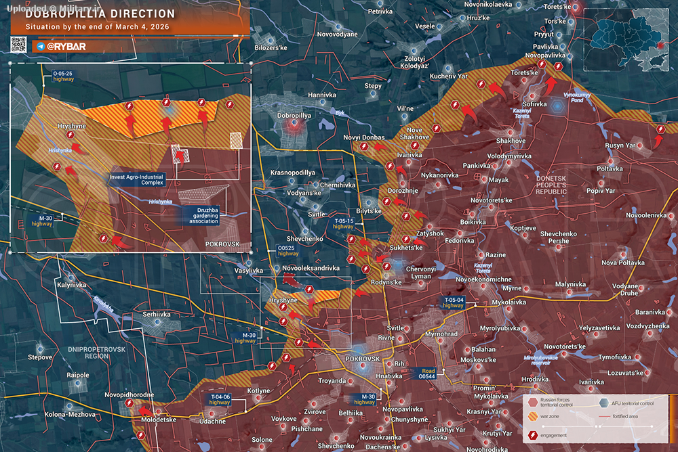Click the Russian forces territorial control hexagon
The image size is (678, 452).
click(533, 403)
